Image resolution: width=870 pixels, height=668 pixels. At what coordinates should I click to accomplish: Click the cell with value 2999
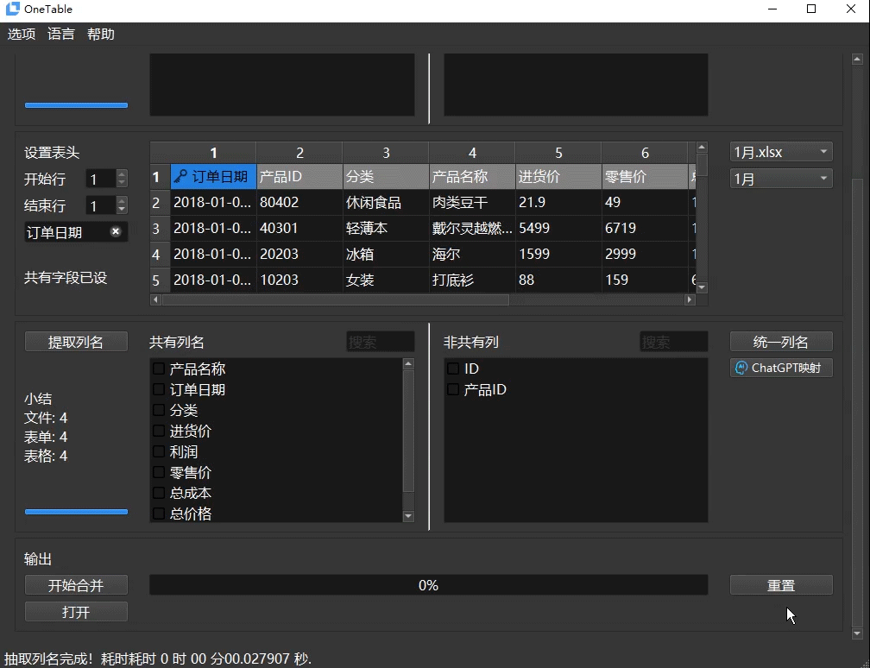[644, 254]
